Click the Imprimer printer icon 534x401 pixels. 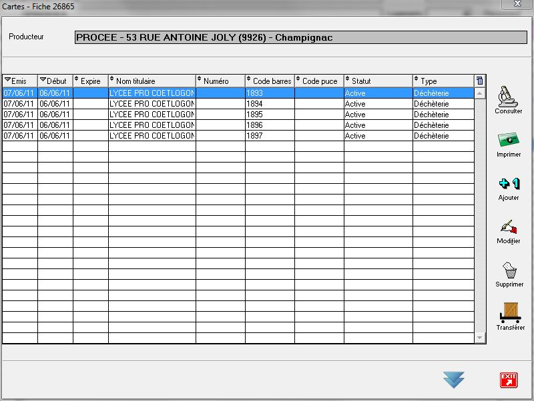509,140
